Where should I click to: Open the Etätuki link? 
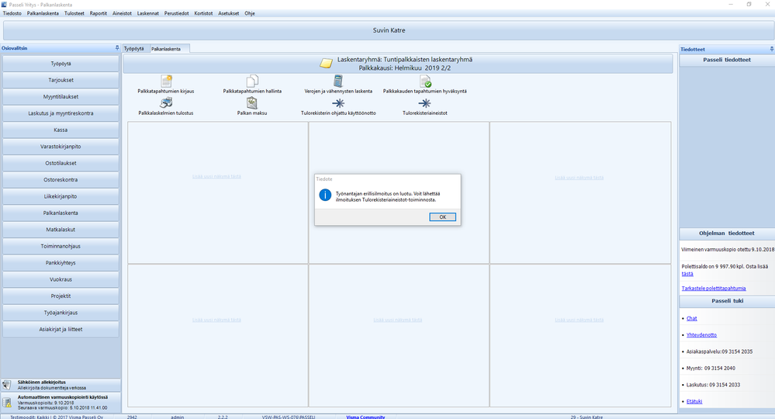694,401
